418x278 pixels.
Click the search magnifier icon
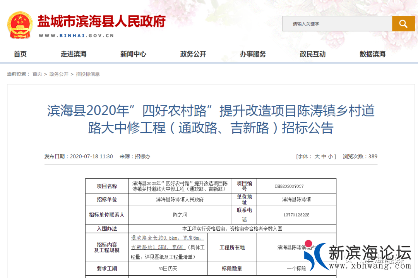tap(403, 24)
